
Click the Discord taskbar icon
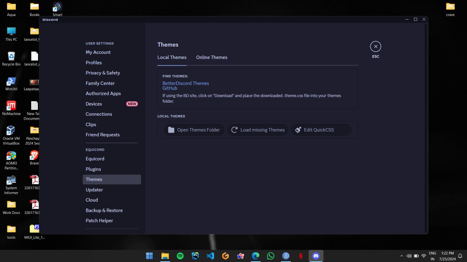click(316, 256)
